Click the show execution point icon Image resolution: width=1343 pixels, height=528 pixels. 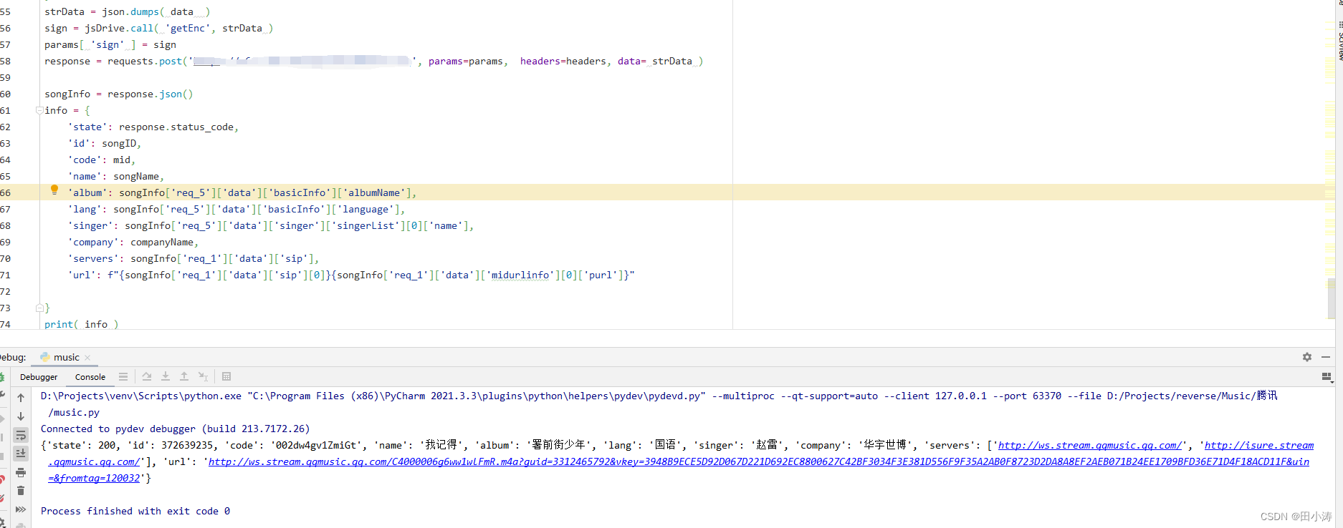[123, 376]
